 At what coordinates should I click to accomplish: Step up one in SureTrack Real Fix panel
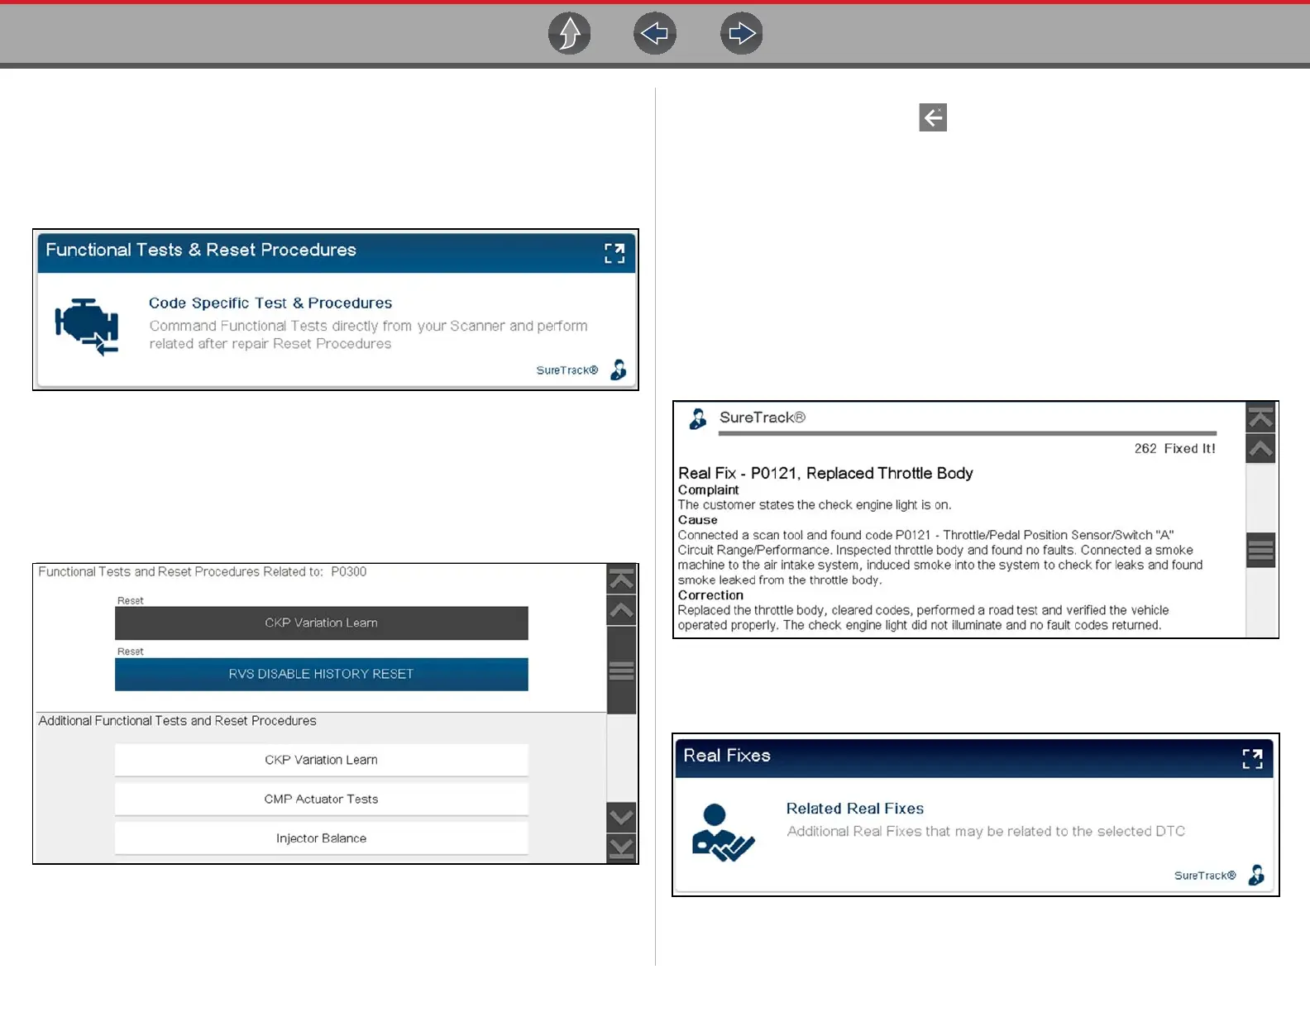1260,449
